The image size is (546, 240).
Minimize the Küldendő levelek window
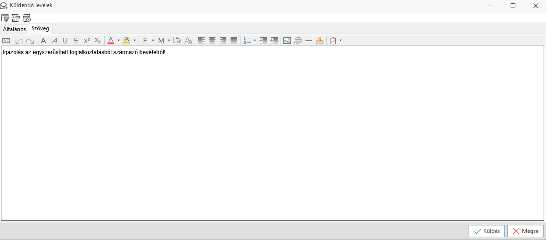[490, 6]
